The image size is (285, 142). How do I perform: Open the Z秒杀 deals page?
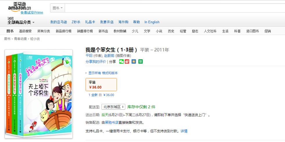pyautogui.click(x=76, y=22)
